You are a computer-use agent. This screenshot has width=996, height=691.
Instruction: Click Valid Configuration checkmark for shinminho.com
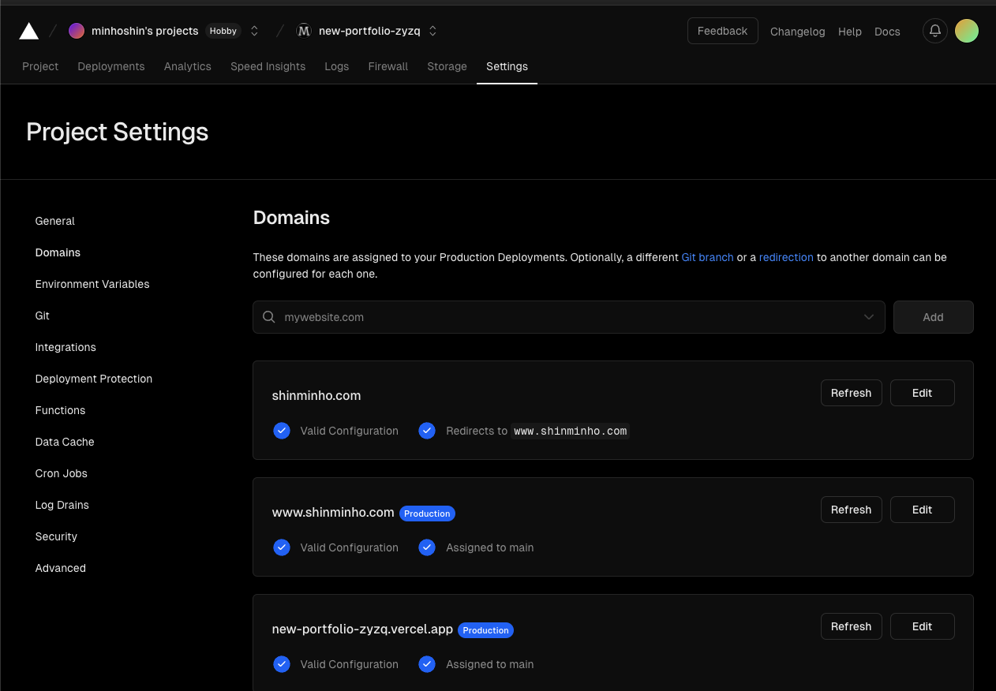click(282, 431)
